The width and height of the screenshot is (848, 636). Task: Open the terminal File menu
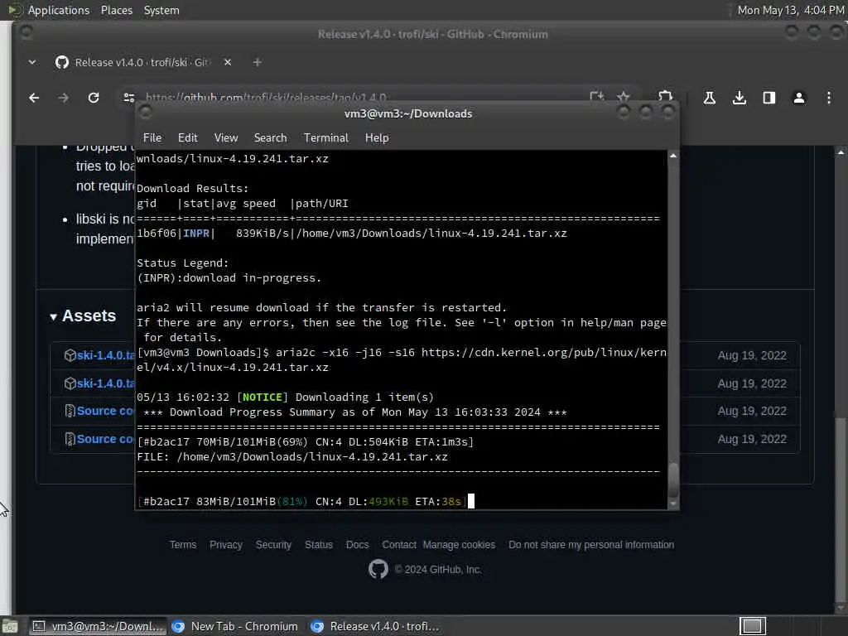tap(152, 138)
